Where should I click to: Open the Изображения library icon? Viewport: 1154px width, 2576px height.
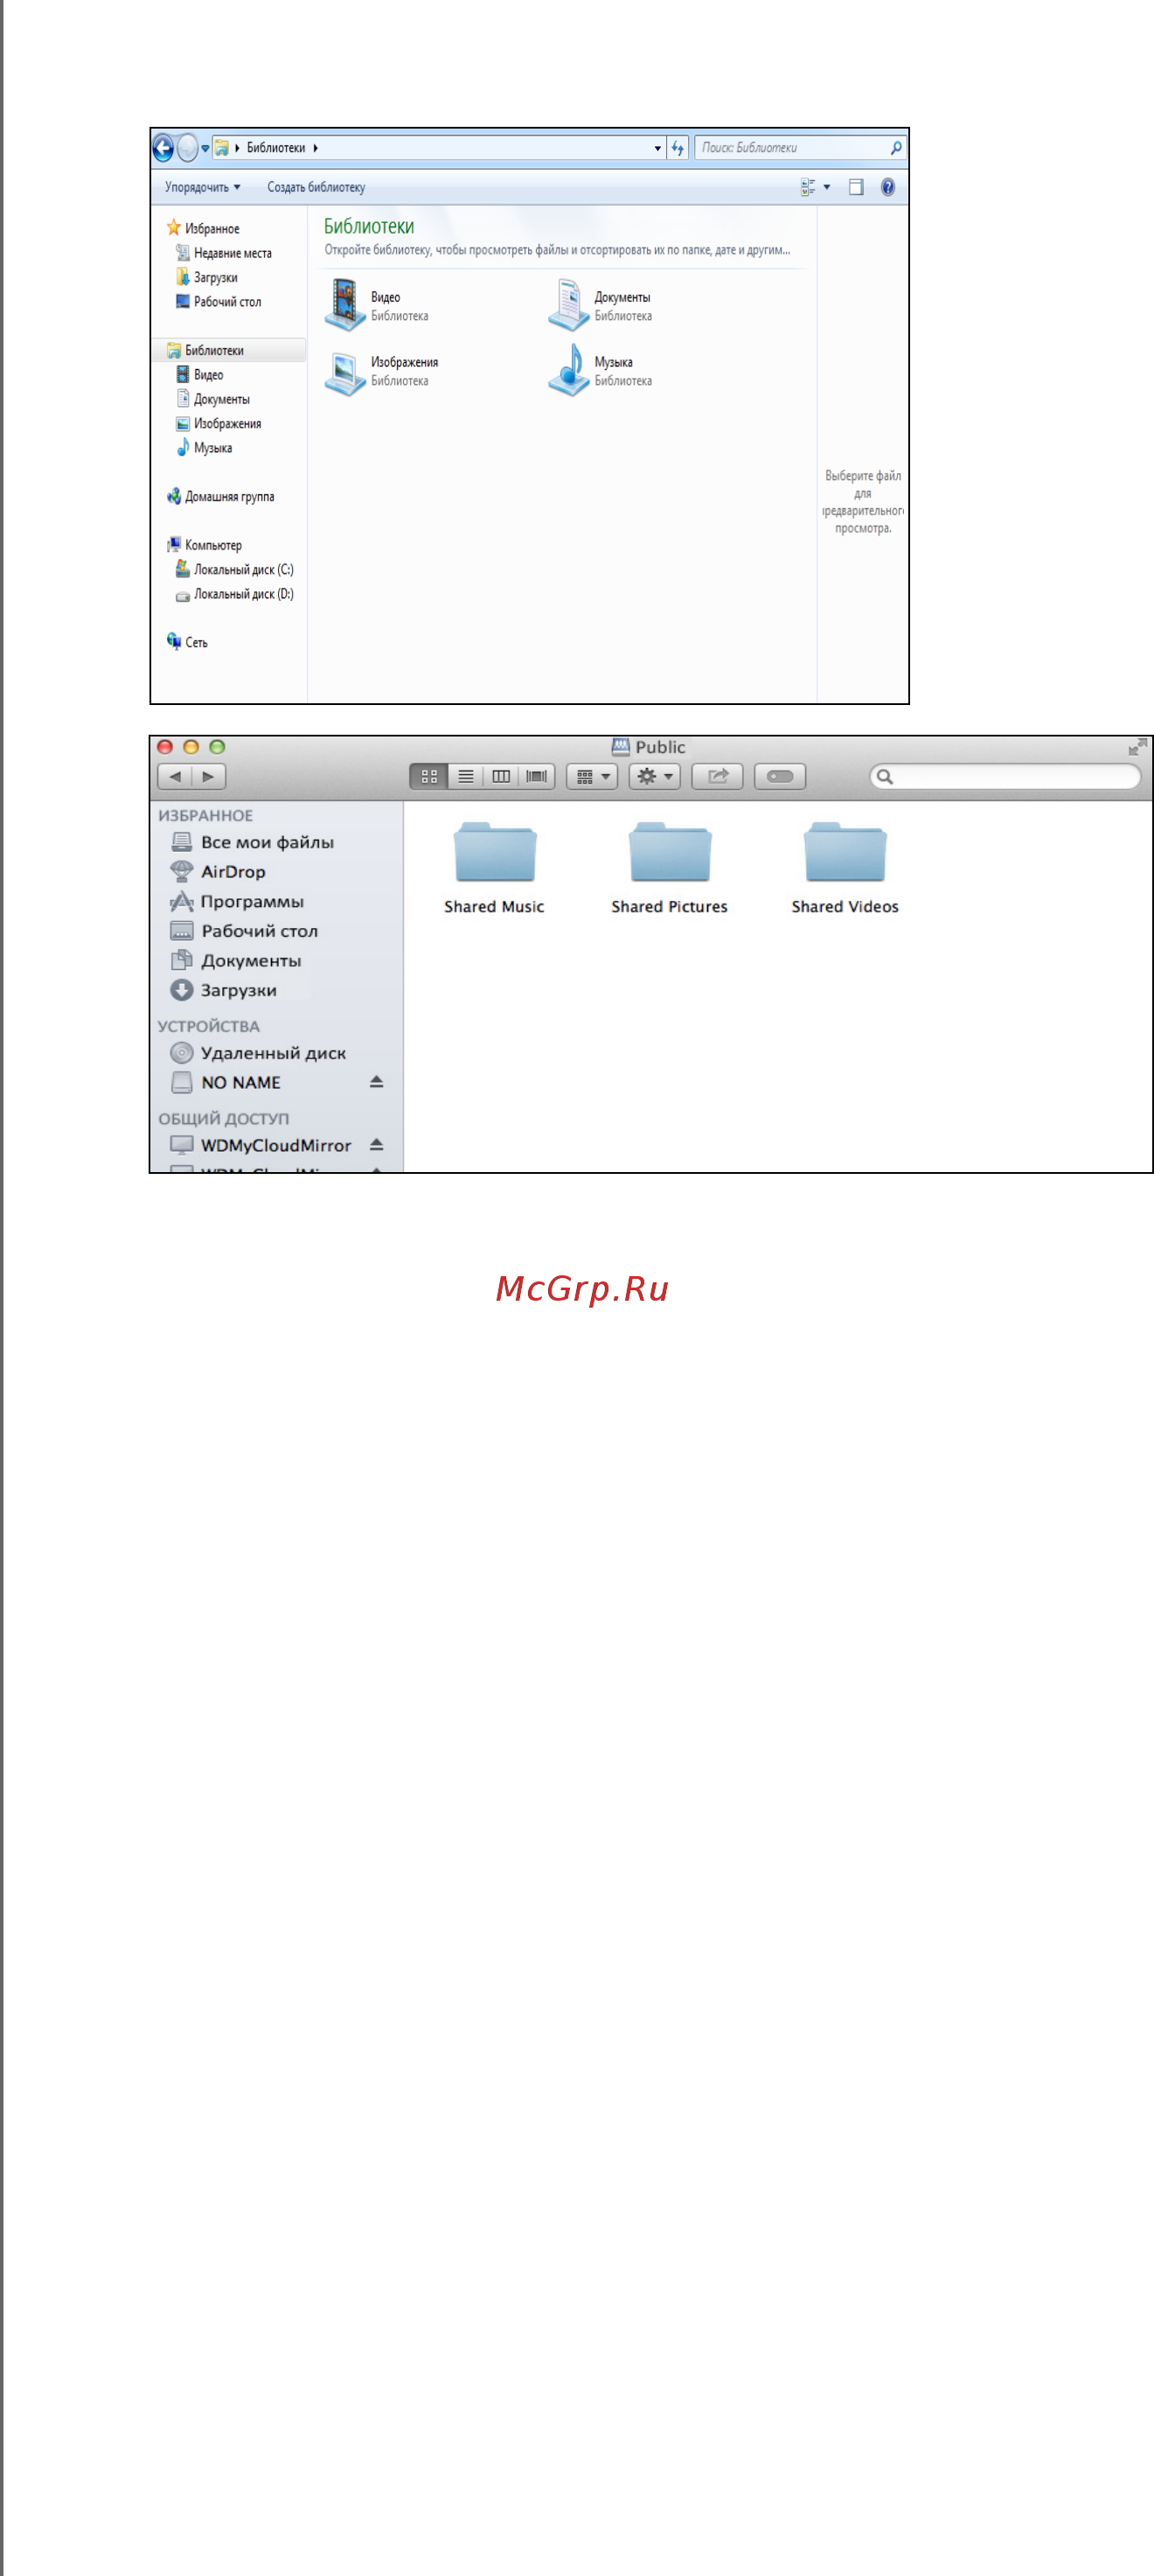[344, 372]
